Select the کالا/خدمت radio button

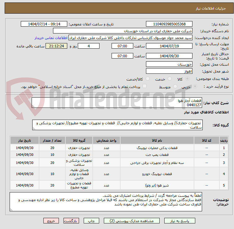[148, 79]
